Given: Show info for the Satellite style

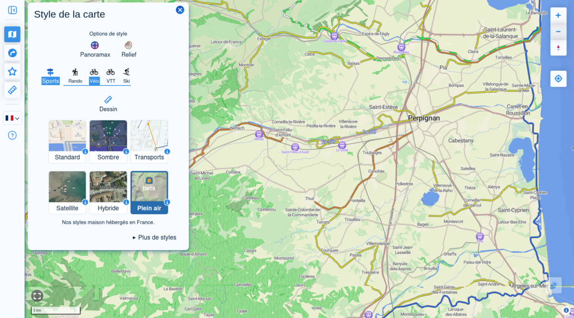Looking at the screenshot, I should point(85,202).
